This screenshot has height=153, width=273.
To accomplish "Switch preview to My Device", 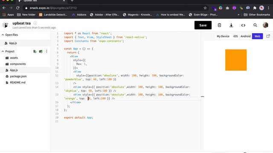I will [223, 36].
